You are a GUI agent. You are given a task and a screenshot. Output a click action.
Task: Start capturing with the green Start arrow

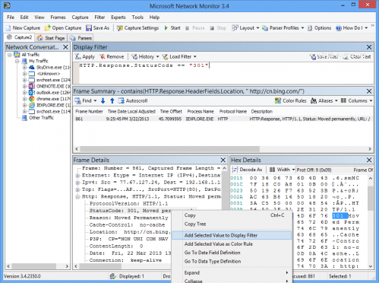pyautogui.click(x=166, y=28)
